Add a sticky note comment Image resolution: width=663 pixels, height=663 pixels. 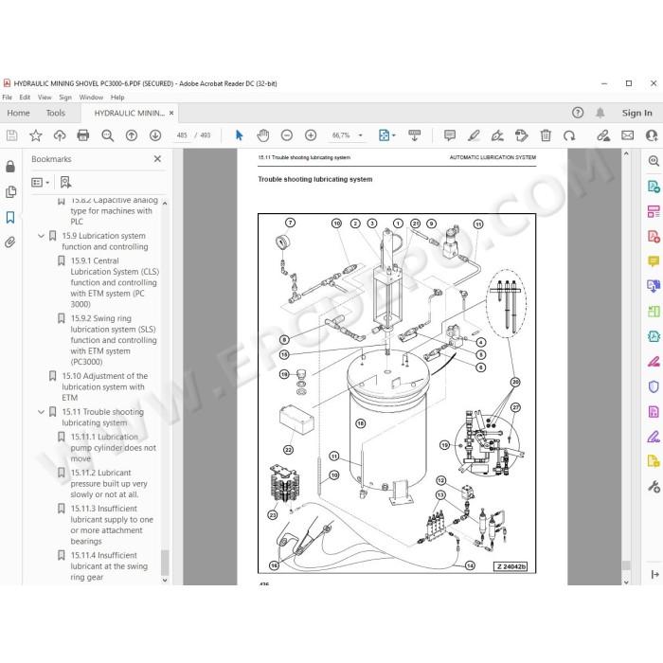pyautogui.click(x=450, y=135)
